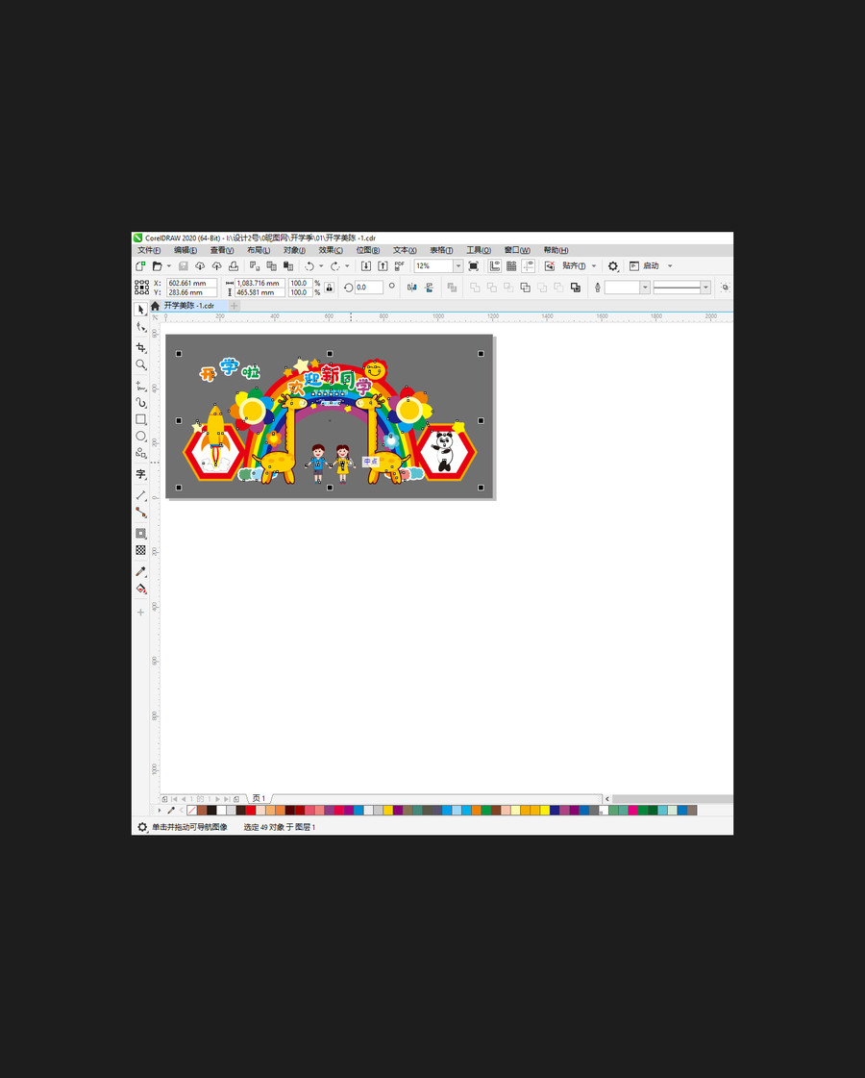865x1078 pixels.
Task: Click the Save disk icon
Action: [x=184, y=266]
